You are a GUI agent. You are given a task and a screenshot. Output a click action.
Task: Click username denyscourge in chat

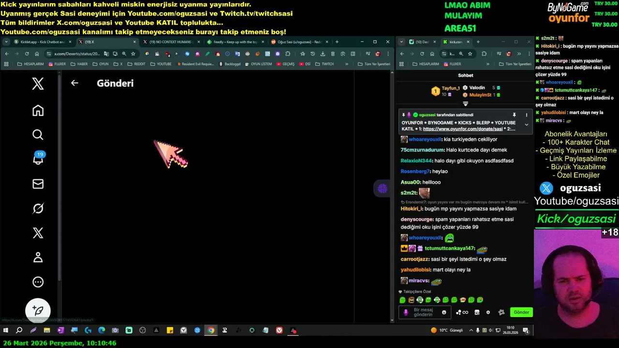click(x=417, y=219)
